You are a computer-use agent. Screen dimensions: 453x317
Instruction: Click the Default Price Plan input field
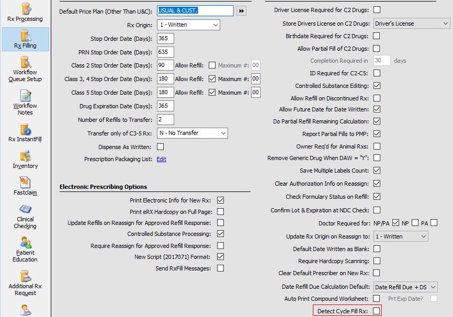(x=195, y=11)
